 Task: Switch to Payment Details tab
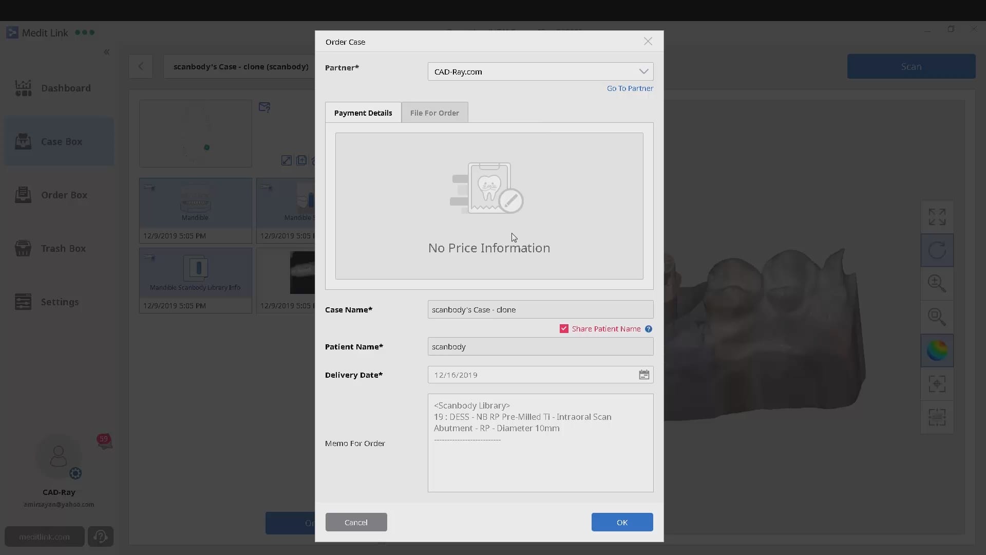363,113
